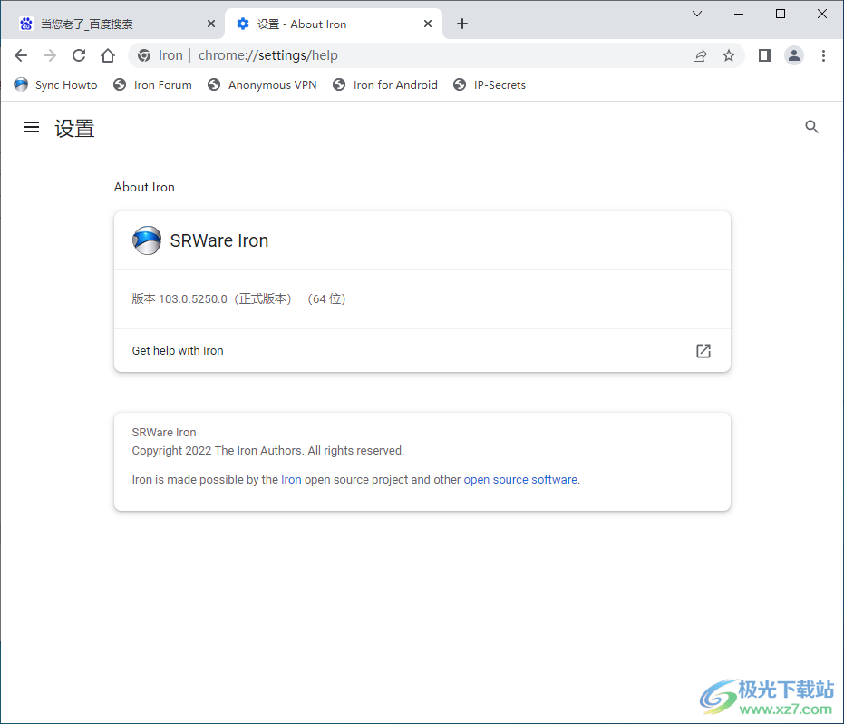
Task: Open a new tab with the plus button
Action: [x=462, y=24]
